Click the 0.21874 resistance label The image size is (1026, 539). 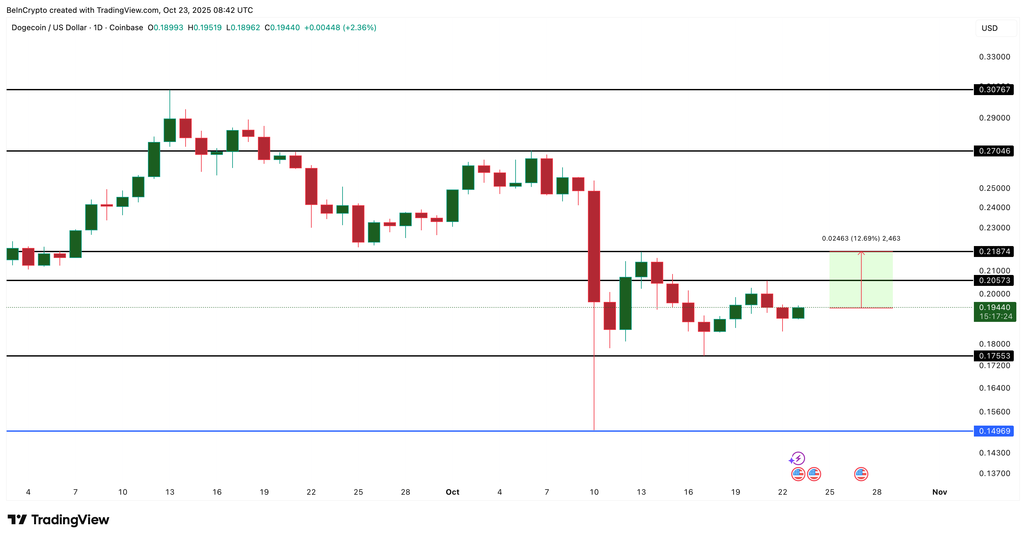pos(994,252)
